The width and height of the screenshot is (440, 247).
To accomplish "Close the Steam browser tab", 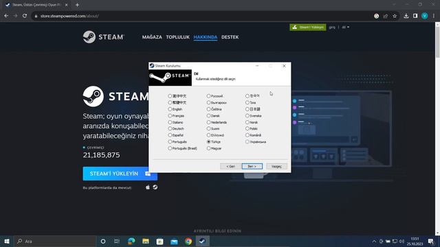I will (67, 5).
